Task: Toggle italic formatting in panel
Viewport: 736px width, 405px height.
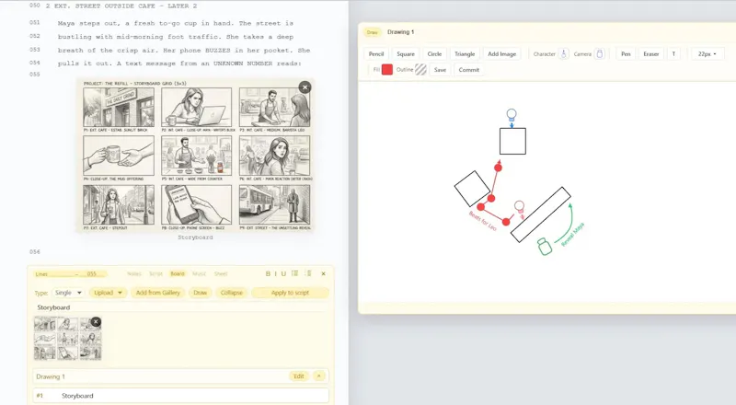Action: pos(275,274)
